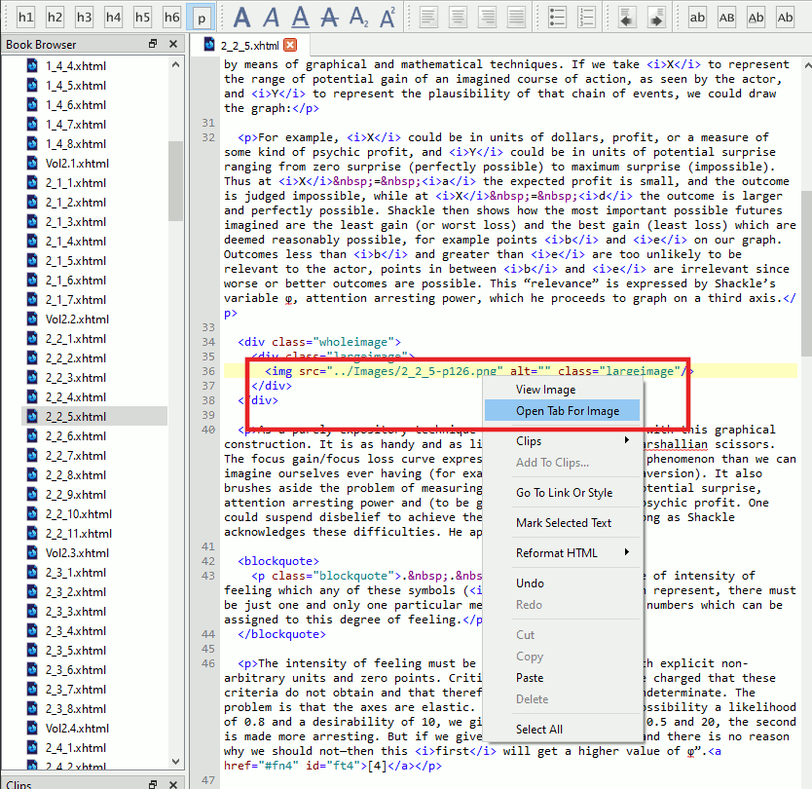
Task: Insert a bulleted list
Action: tap(558, 17)
